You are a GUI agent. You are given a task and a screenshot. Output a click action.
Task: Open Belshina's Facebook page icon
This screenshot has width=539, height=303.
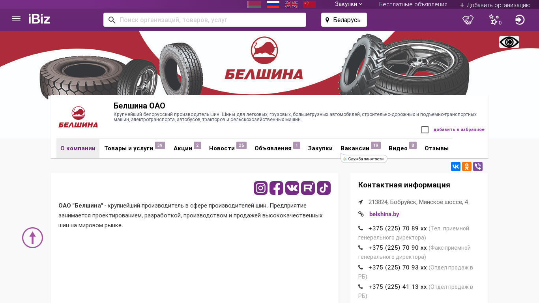(x=276, y=188)
